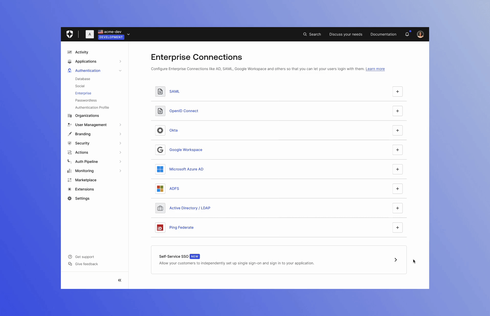This screenshot has width=490, height=316.
Task: Go to Activity in the sidebar
Action: (82, 52)
